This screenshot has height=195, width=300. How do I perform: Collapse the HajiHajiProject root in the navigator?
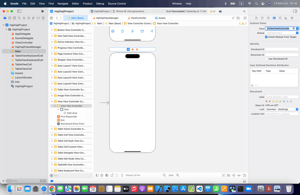tap(3, 25)
